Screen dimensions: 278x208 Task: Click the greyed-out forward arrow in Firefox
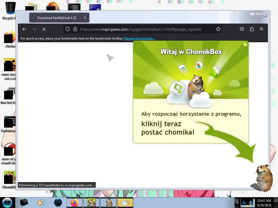click(x=34, y=29)
